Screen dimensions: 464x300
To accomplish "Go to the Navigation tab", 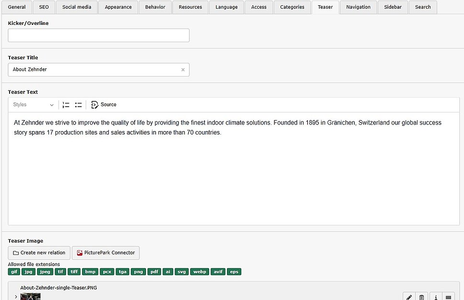I will 358,7.
